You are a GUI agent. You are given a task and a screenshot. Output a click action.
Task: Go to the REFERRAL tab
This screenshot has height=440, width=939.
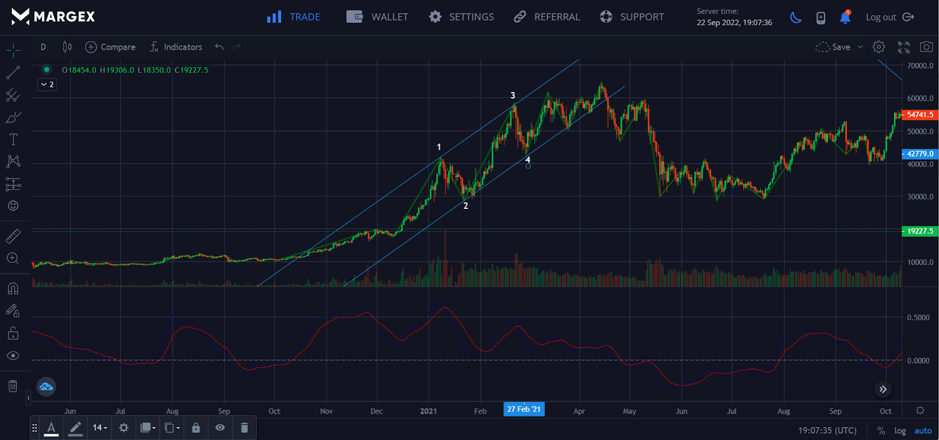click(x=546, y=17)
